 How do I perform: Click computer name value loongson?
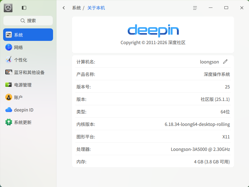tap(209, 62)
